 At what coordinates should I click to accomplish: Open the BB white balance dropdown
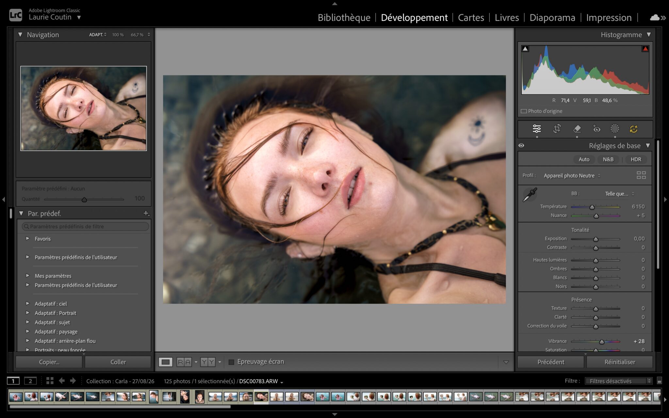point(619,194)
